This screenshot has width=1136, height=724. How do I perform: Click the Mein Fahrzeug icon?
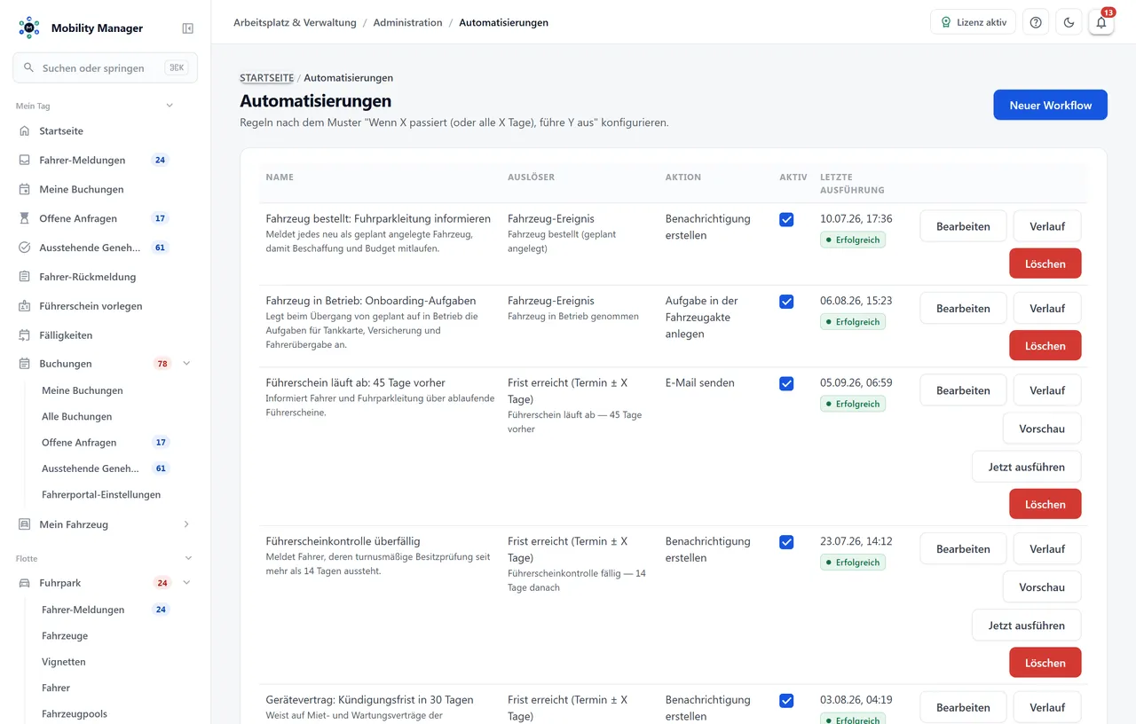25,524
